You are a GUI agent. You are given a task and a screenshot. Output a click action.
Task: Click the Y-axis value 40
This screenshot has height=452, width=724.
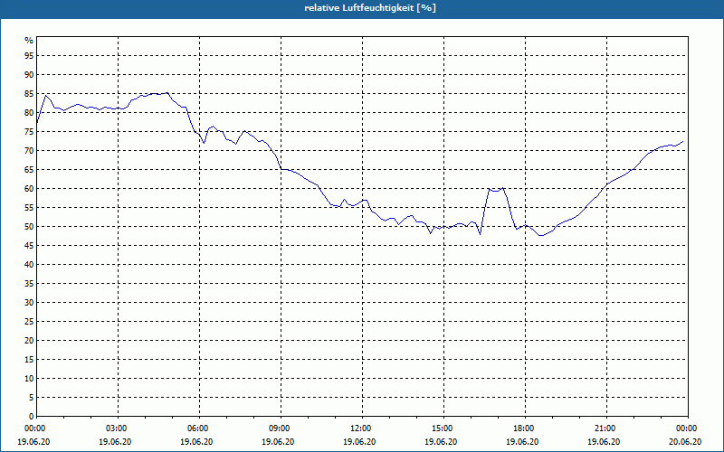(x=29, y=264)
